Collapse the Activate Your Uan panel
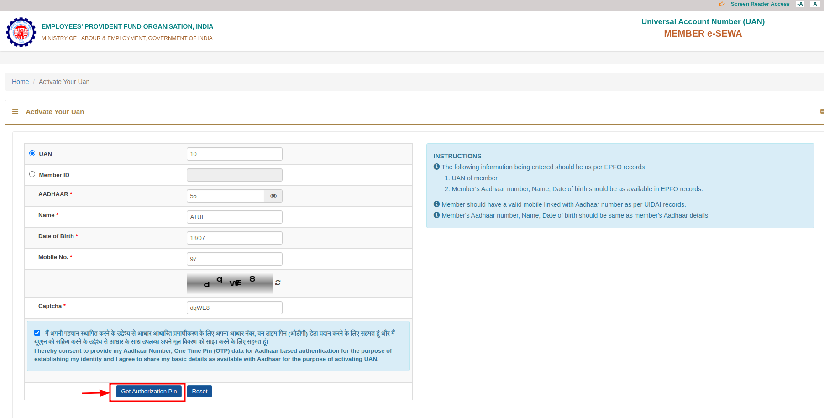Viewport: 824px width, 418px height. point(822,111)
